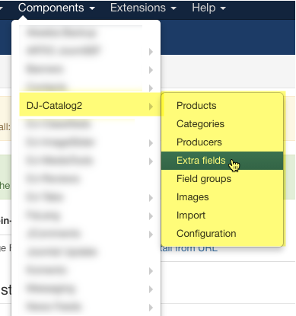This screenshot has width=296, height=316.
Task: Click the Components dropdown caret
Action: pos(92,8)
